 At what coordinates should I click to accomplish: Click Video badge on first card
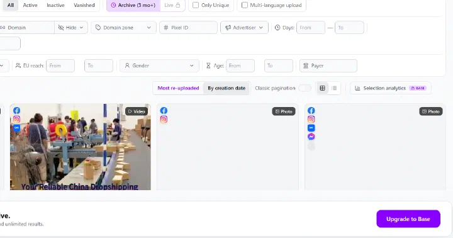pos(137,111)
